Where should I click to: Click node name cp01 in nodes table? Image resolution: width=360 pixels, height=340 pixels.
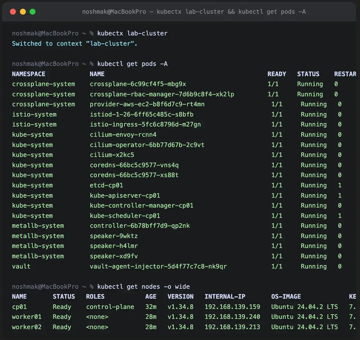[x=19, y=307]
